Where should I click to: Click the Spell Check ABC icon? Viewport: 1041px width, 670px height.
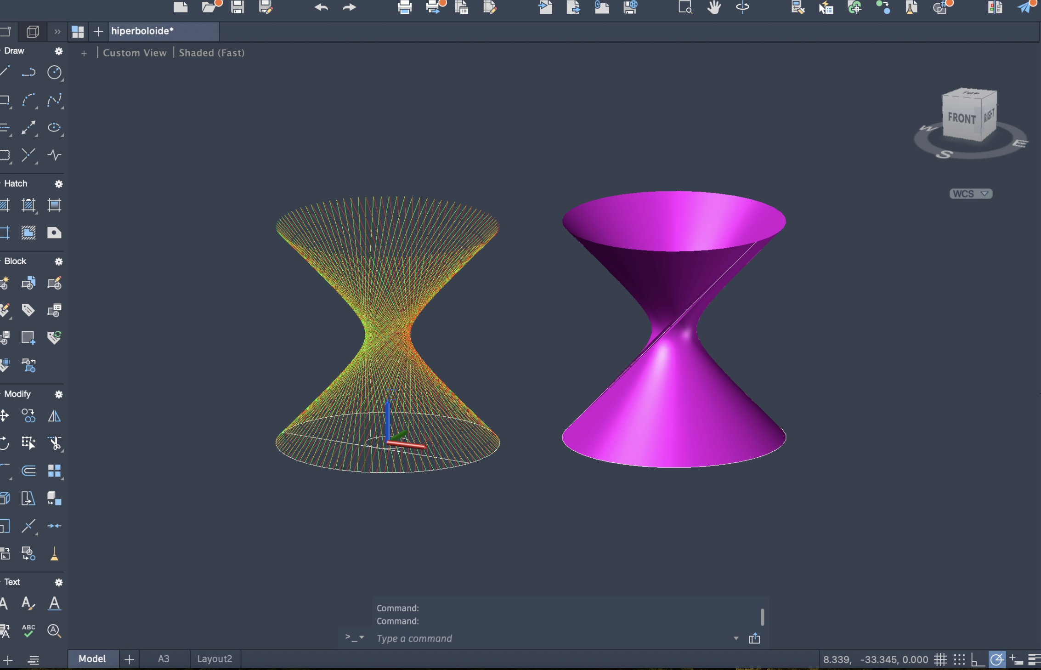pos(28,630)
